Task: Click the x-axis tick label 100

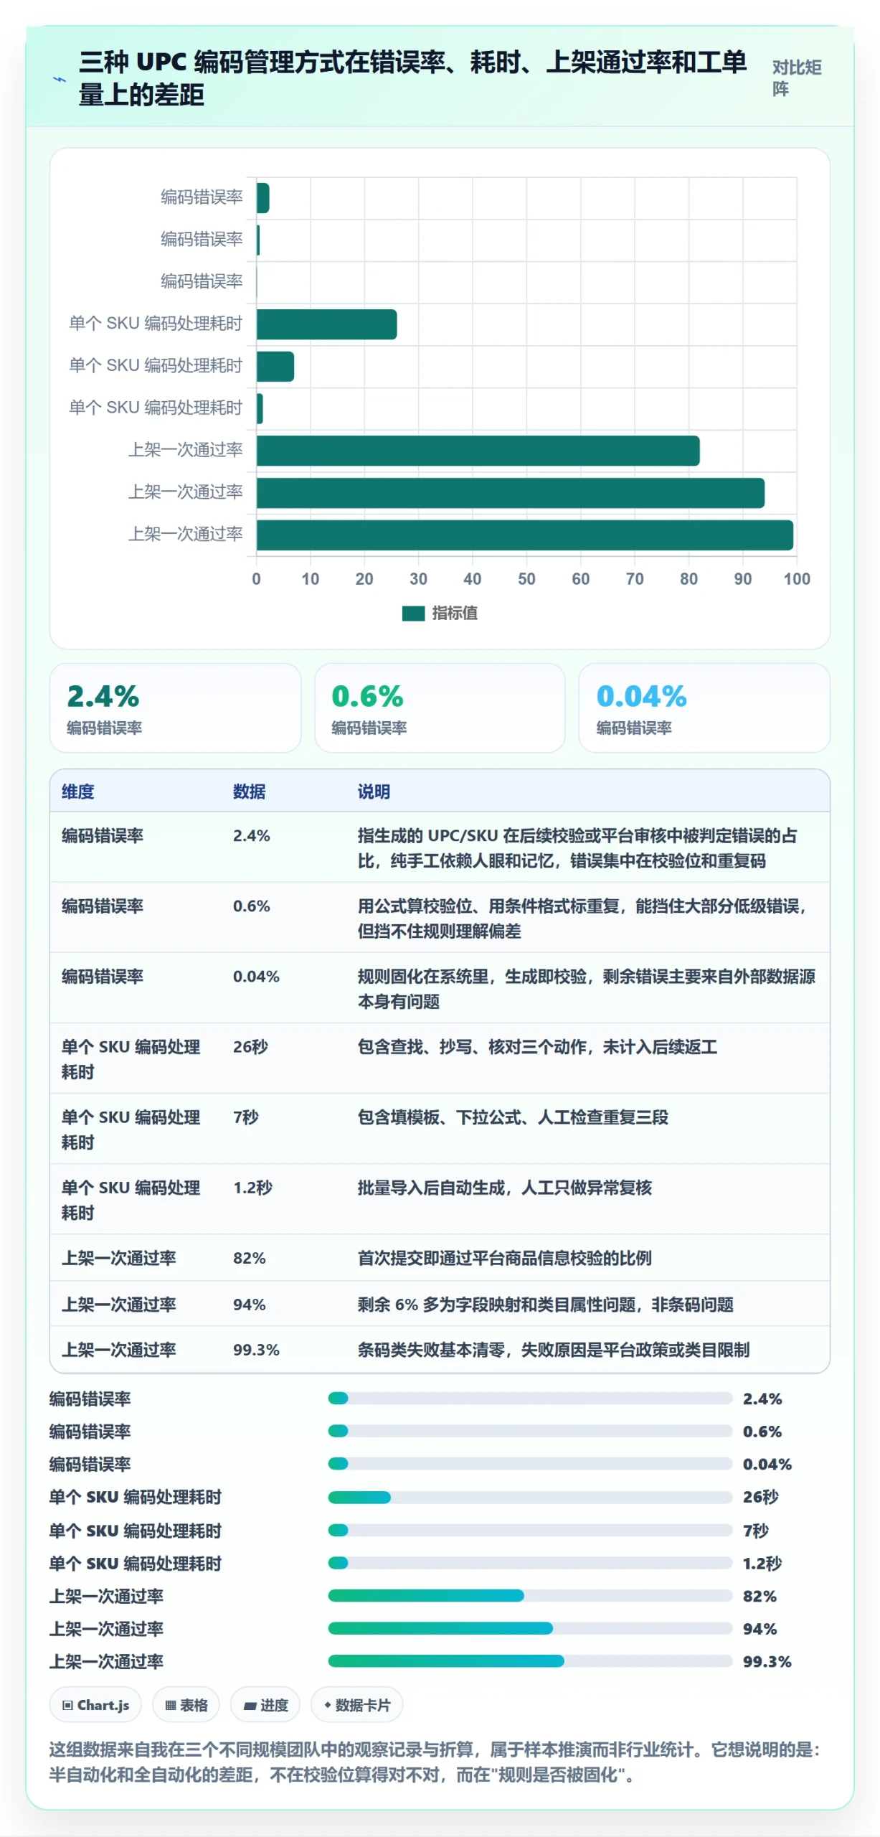Action: pos(797,579)
